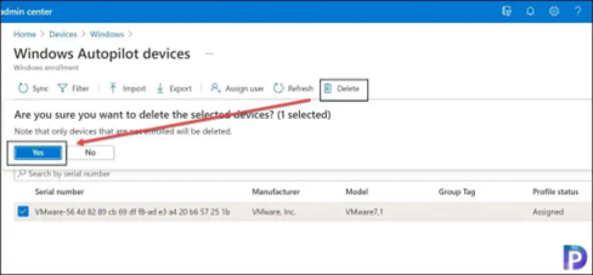
Task: Open the help question mark icon
Action: [x=578, y=11]
